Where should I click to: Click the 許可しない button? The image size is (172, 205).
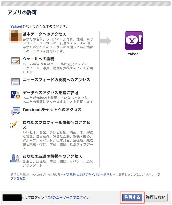click(156, 197)
